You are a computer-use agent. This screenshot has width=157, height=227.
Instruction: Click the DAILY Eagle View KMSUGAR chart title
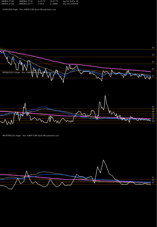point(29,9)
